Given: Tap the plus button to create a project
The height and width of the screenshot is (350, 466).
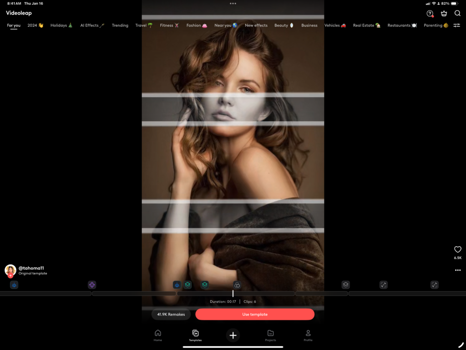Looking at the screenshot, I should (x=233, y=335).
